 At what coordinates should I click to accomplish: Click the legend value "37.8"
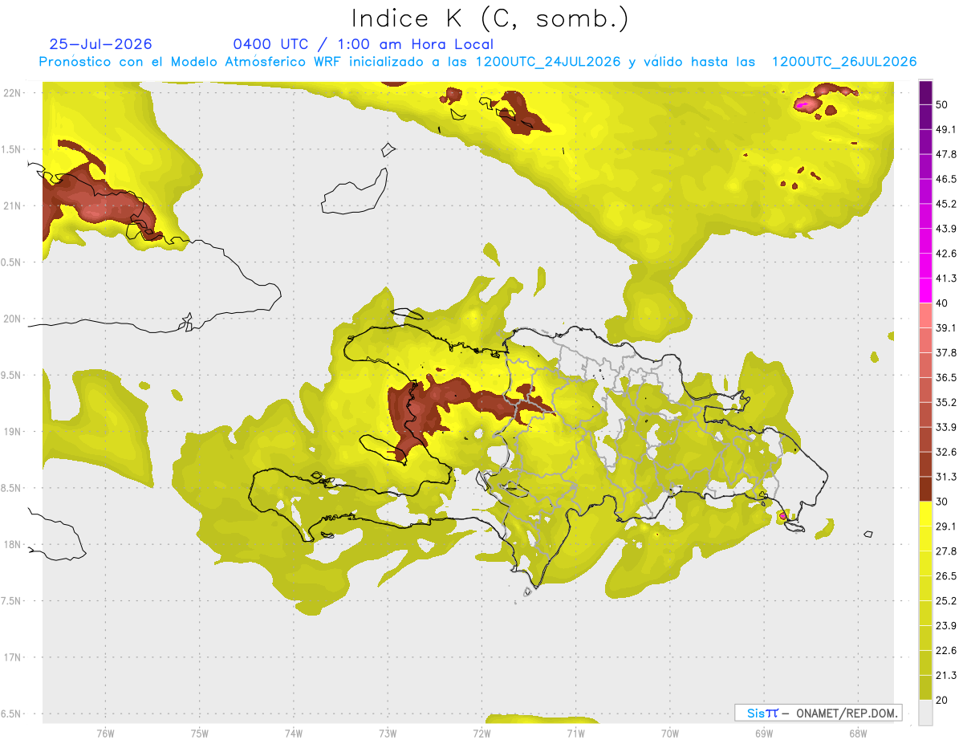(x=947, y=352)
